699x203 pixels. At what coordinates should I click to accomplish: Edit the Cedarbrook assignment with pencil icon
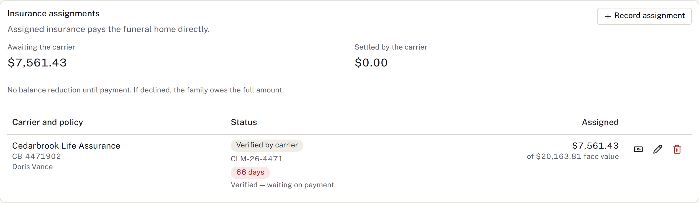(658, 149)
